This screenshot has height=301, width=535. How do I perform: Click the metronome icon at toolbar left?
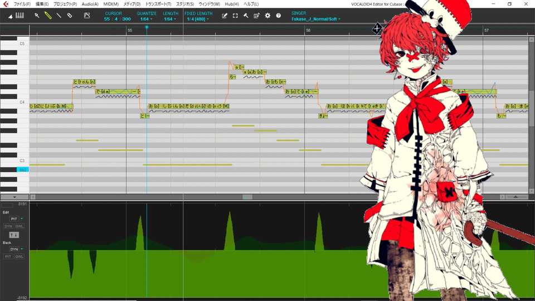coord(10,16)
